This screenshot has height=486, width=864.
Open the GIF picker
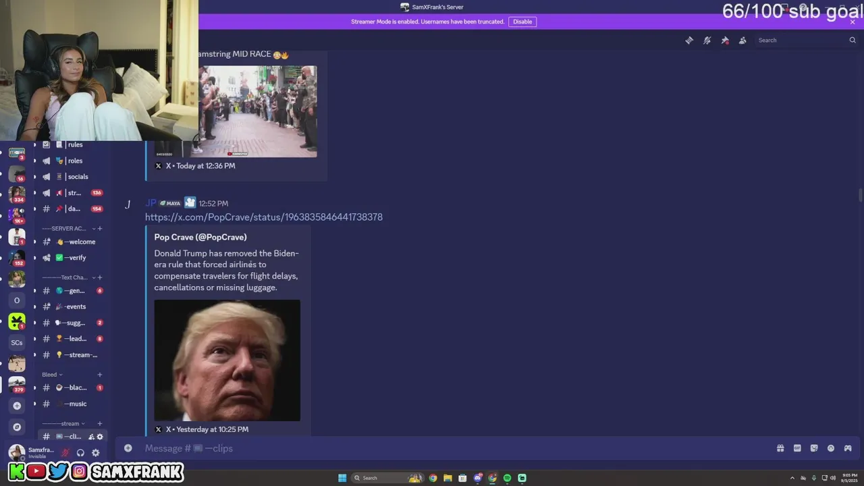click(x=797, y=448)
